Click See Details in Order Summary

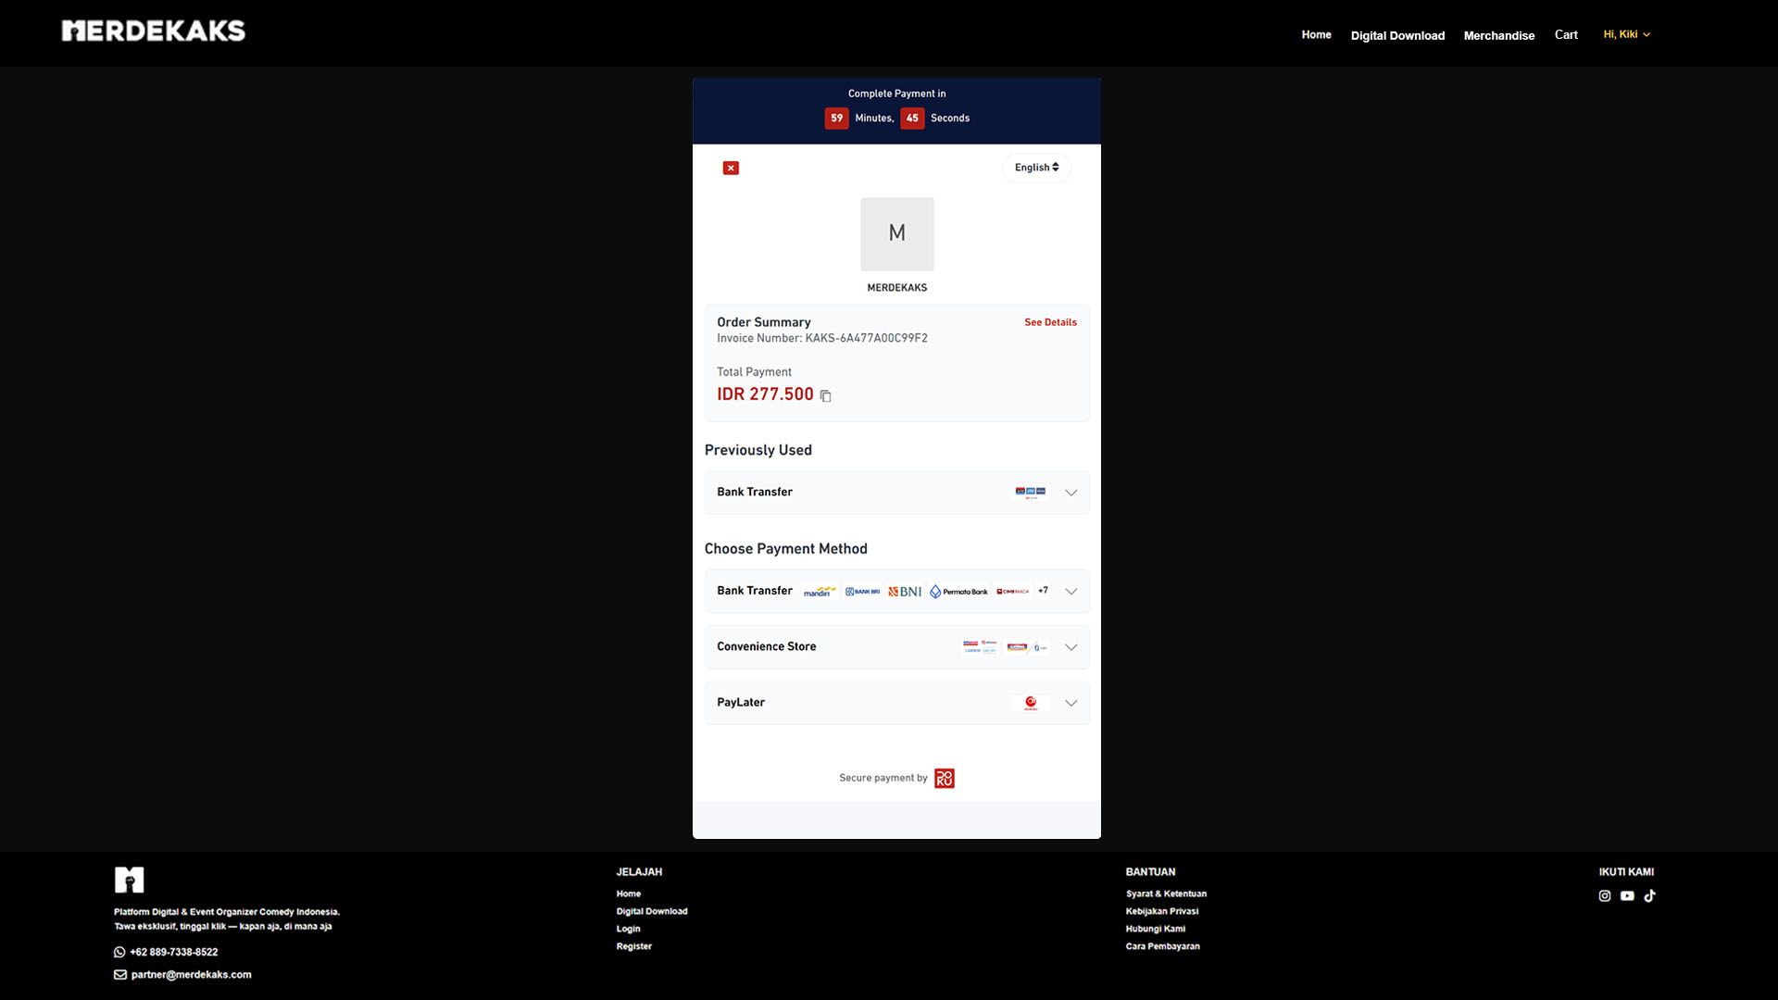pyautogui.click(x=1050, y=322)
